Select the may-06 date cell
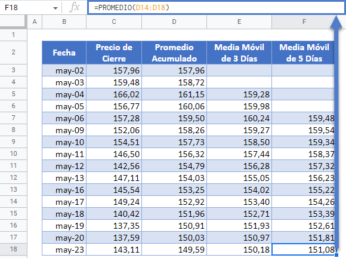 coord(64,118)
